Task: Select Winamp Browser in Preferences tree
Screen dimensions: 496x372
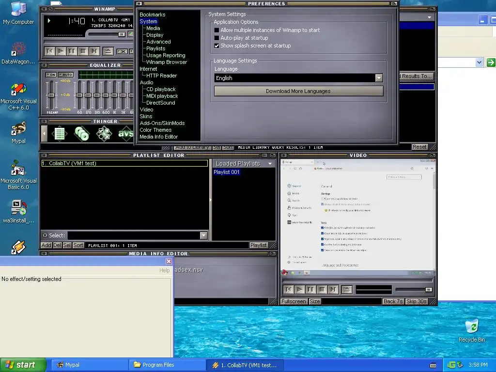Action: [x=167, y=62]
